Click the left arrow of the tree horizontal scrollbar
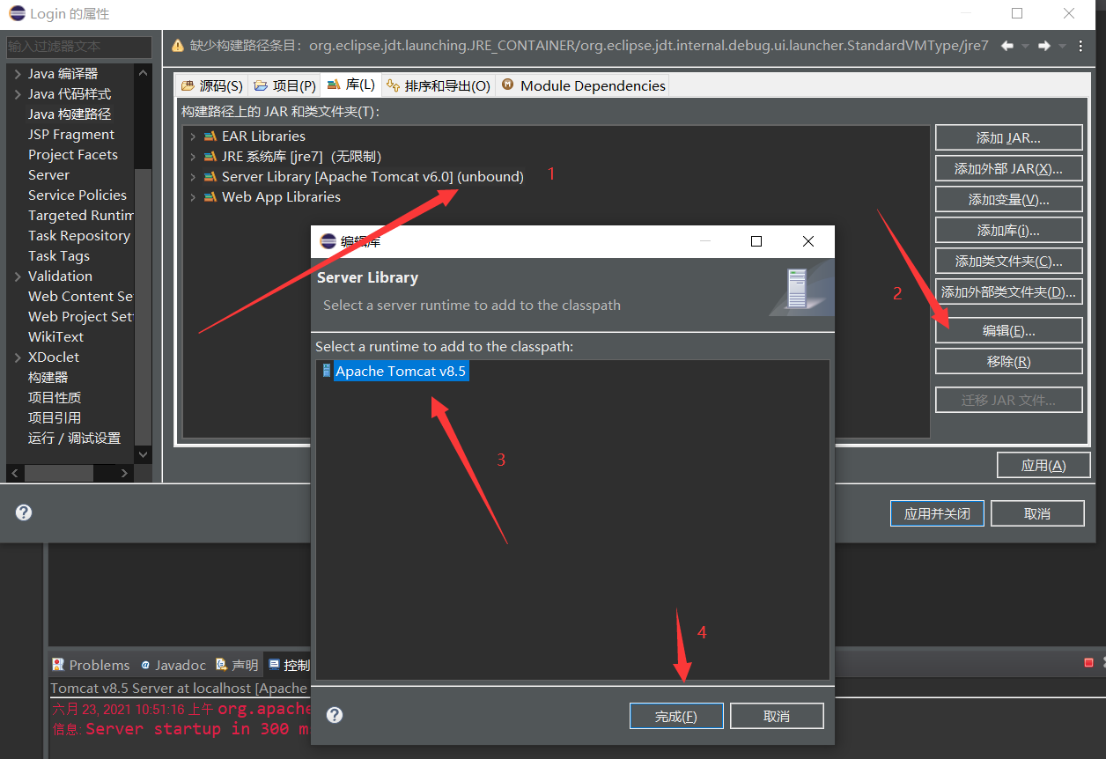Viewport: 1106px width, 759px height. click(15, 474)
